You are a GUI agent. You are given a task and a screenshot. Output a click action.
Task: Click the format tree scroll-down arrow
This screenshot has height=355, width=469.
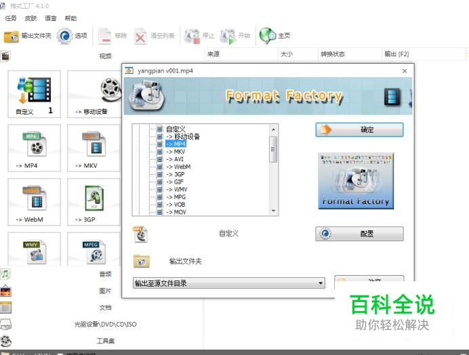[x=273, y=211]
